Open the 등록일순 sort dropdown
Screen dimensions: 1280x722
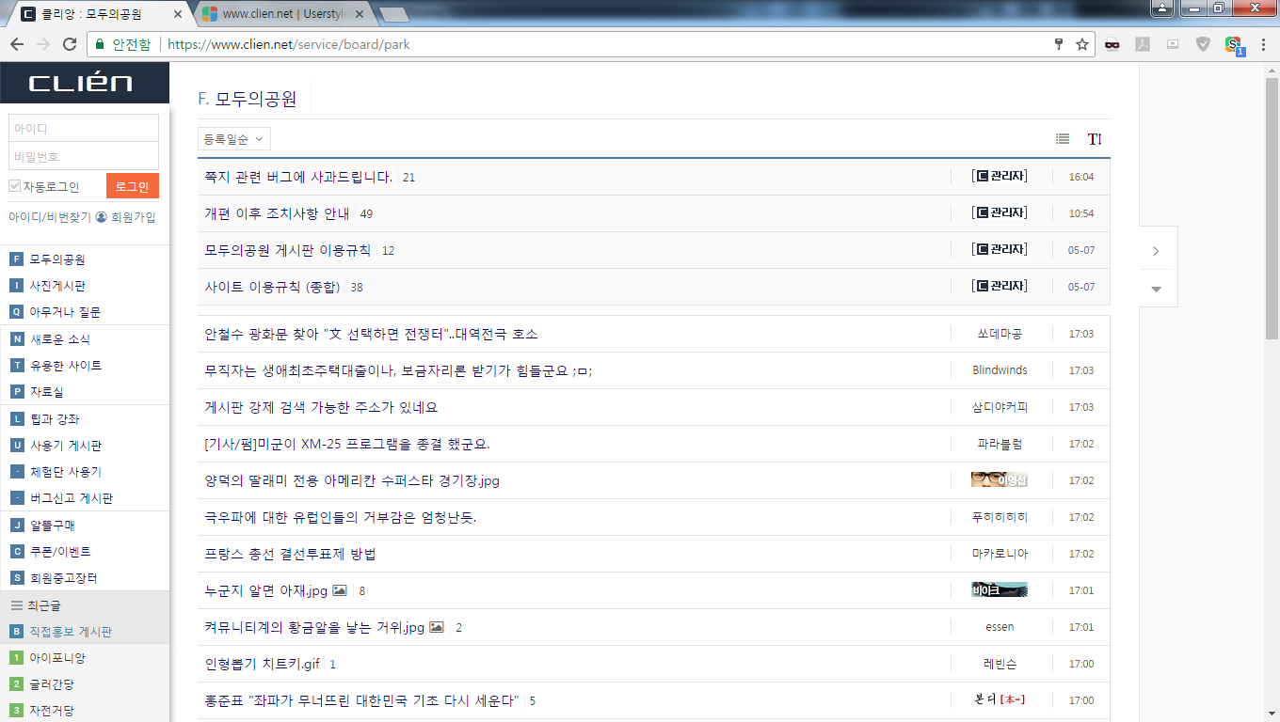[x=232, y=138]
